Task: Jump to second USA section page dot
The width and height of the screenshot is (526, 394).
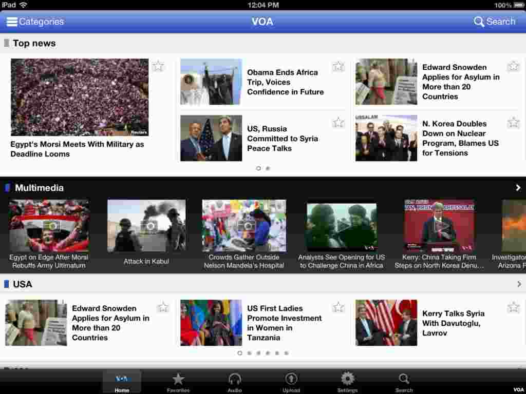Action: 249,353
